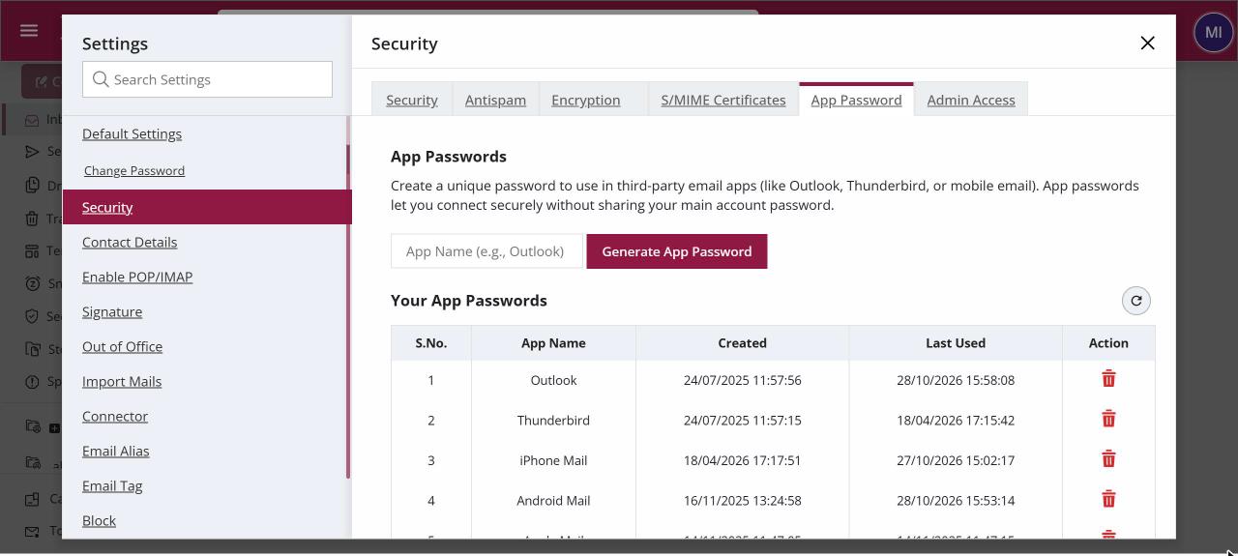The height and width of the screenshot is (556, 1238).
Task: Click created date 24/07/2025 11:57:15
Action: (743, 421)
